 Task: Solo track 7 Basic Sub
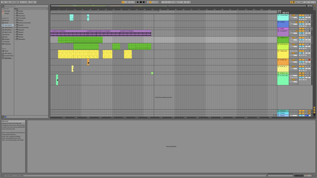point(306,51)
